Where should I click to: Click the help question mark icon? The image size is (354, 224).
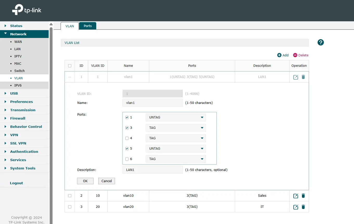click(x=320, y=42)
